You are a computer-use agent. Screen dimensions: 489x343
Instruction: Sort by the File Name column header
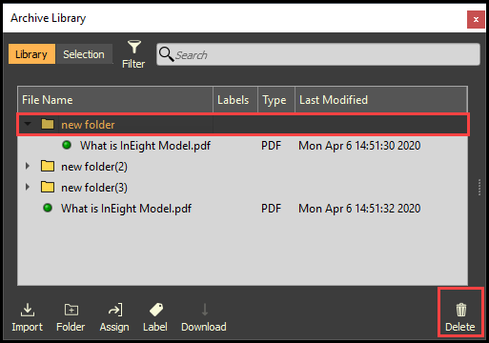115,100
